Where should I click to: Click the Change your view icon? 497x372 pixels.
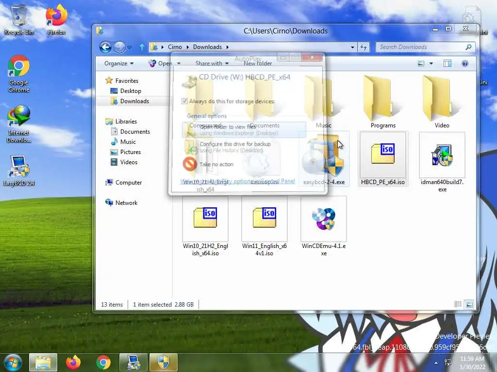pos(421,63)
